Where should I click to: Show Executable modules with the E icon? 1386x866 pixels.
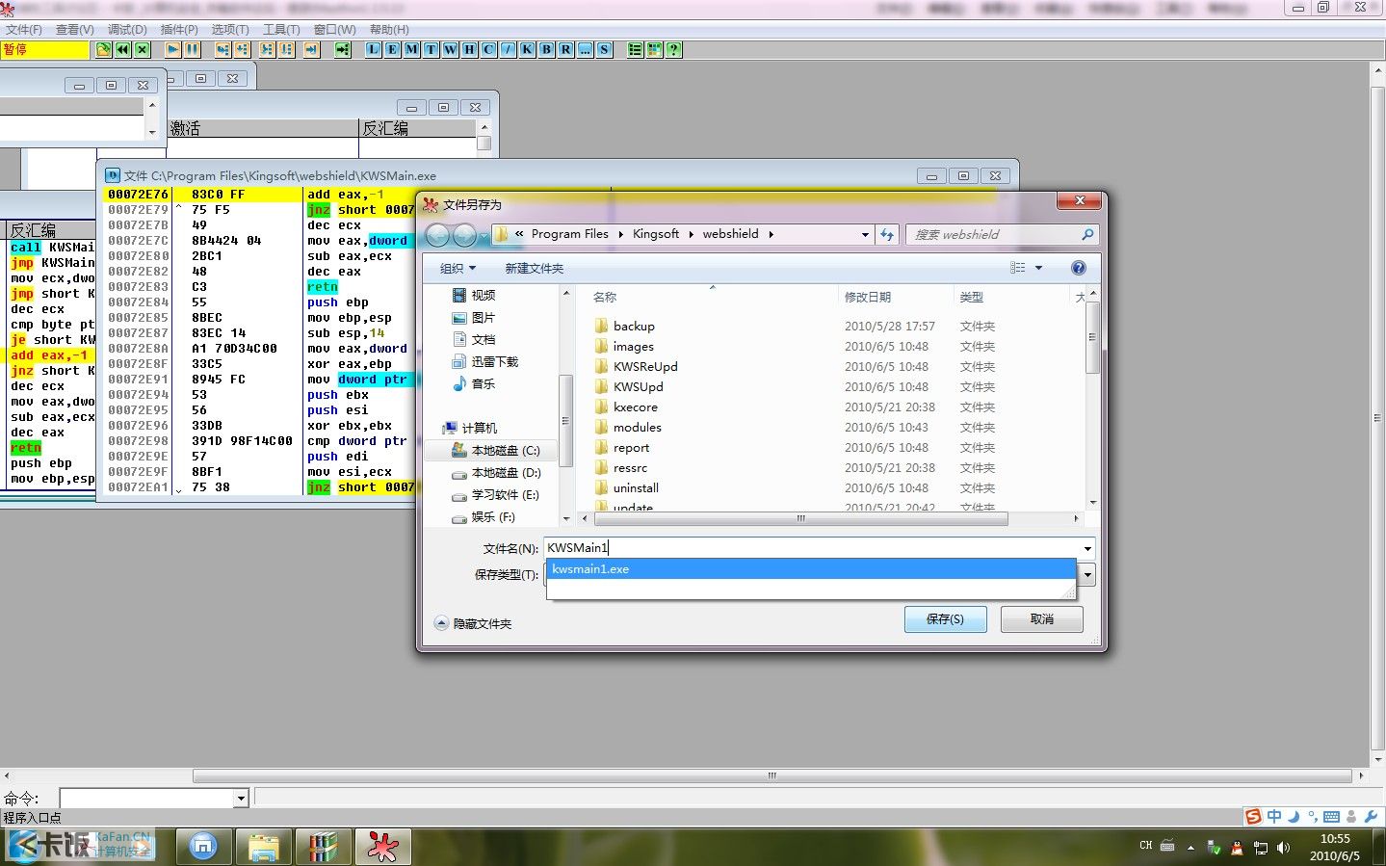pos(392,49)
